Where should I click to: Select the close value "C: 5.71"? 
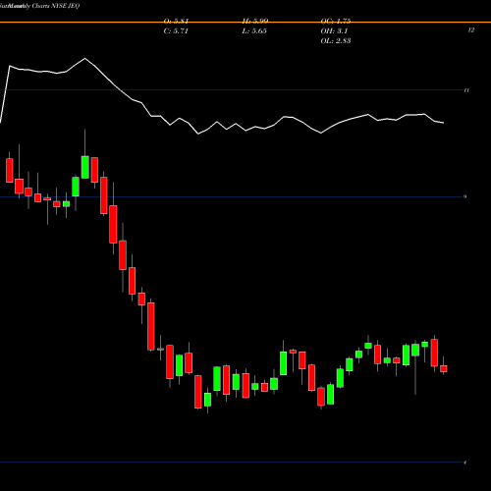176,31
